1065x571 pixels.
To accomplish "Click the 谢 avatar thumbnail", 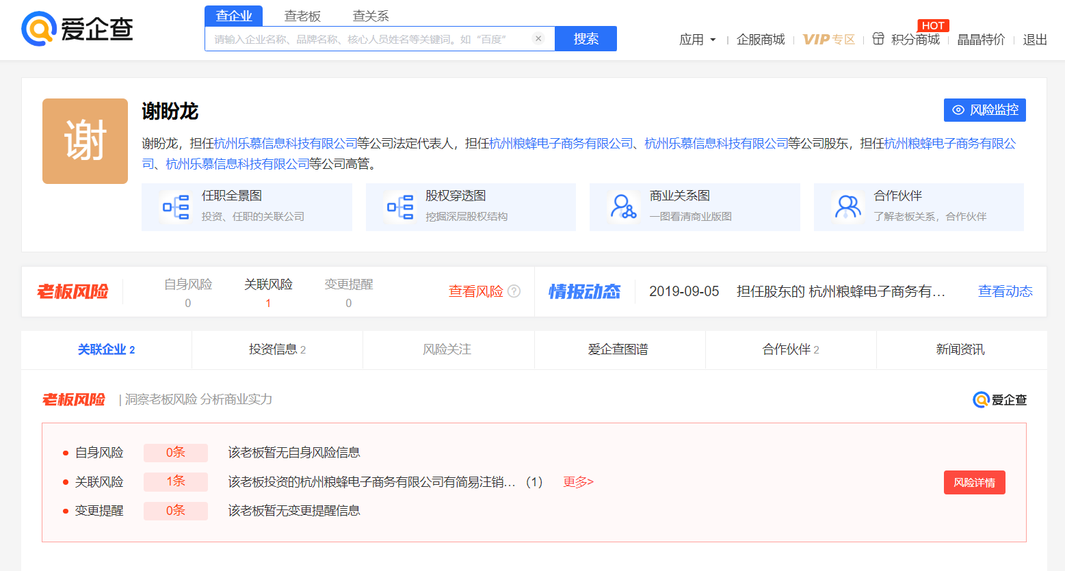I will pos(85,141).
